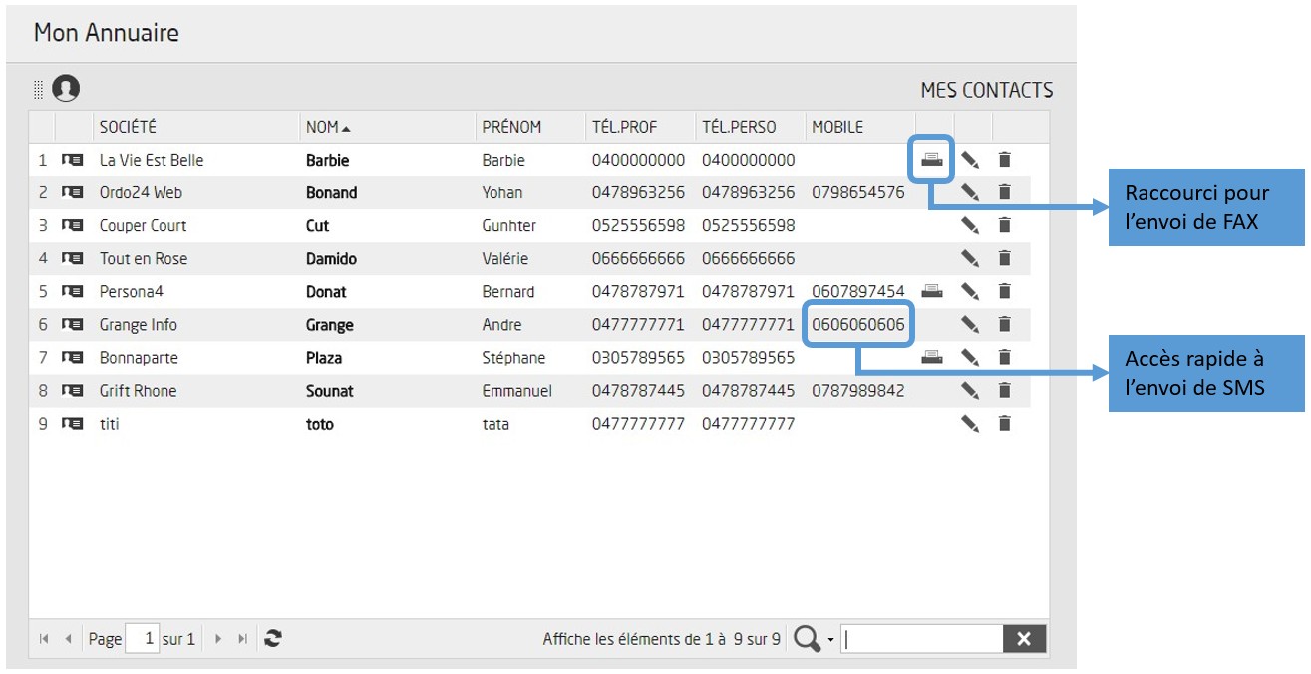Delete the titi contact with trash icon
Image resolution: width=1311 pixels, height=674 pixels.
tap(1005, 424)
